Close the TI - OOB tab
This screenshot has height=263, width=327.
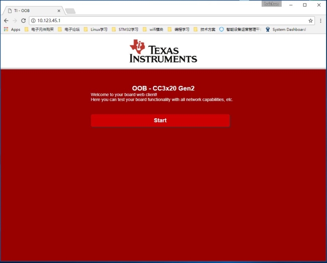[59, 11]
